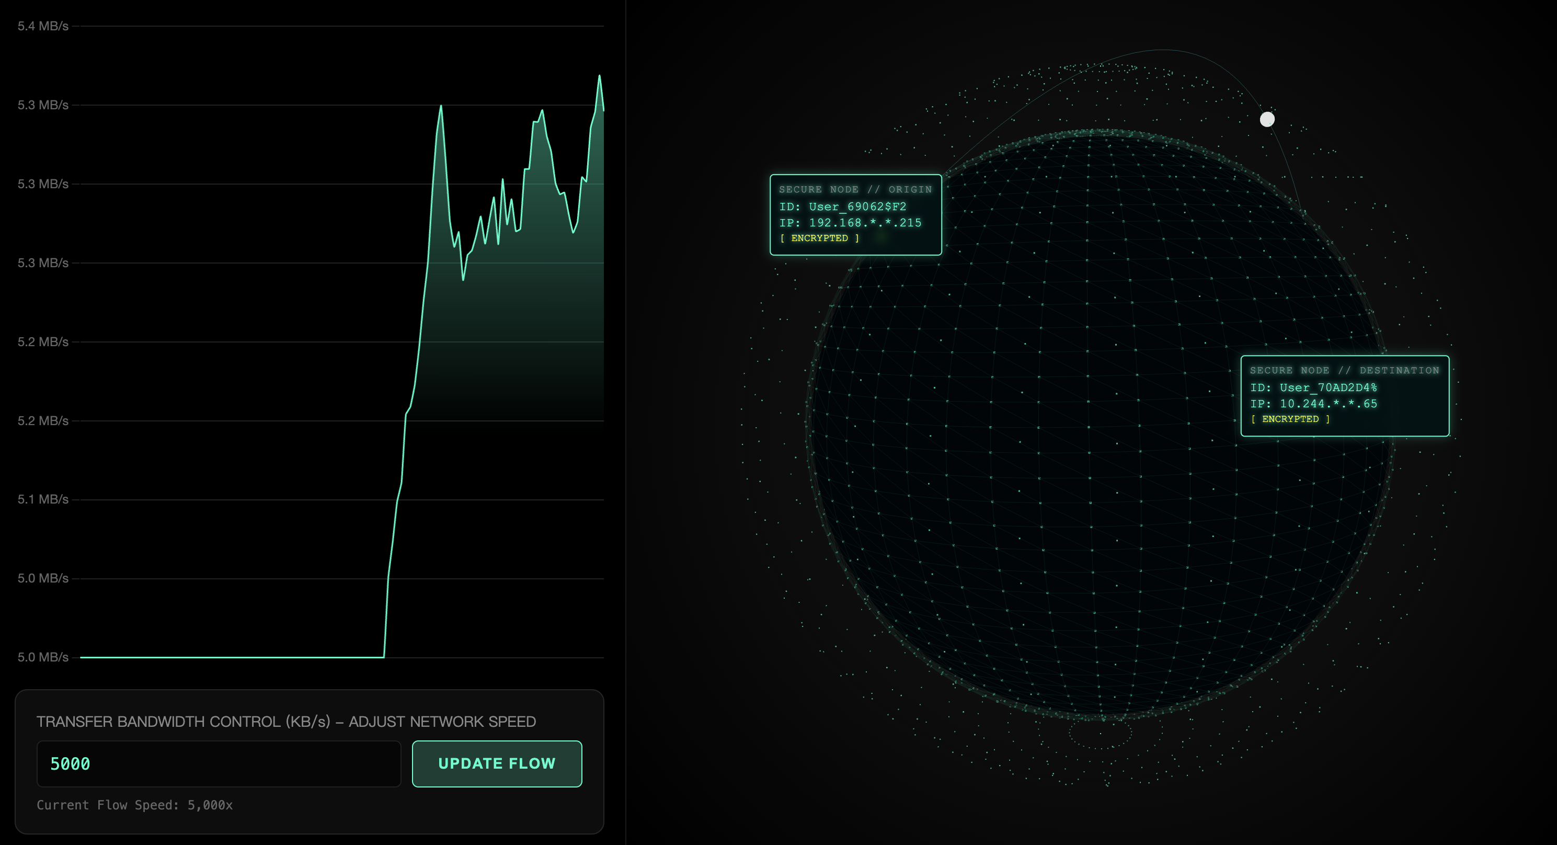Click the Current Flow Speed status text

[134, 805]
